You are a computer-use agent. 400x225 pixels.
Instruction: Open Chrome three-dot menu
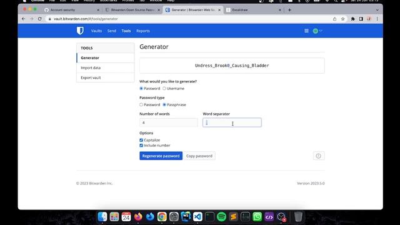377,19
